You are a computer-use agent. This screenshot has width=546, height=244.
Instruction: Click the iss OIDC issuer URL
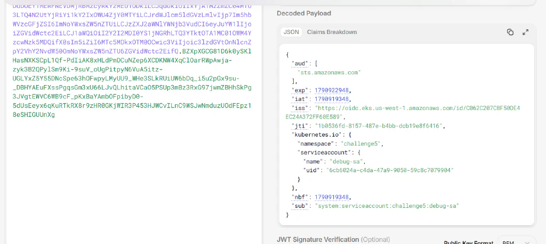(403, 113)
